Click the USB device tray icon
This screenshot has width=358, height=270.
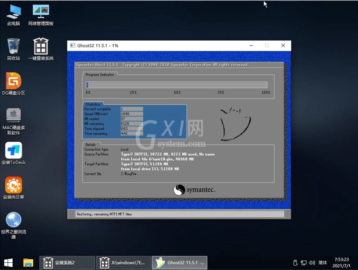coord(295,263)
